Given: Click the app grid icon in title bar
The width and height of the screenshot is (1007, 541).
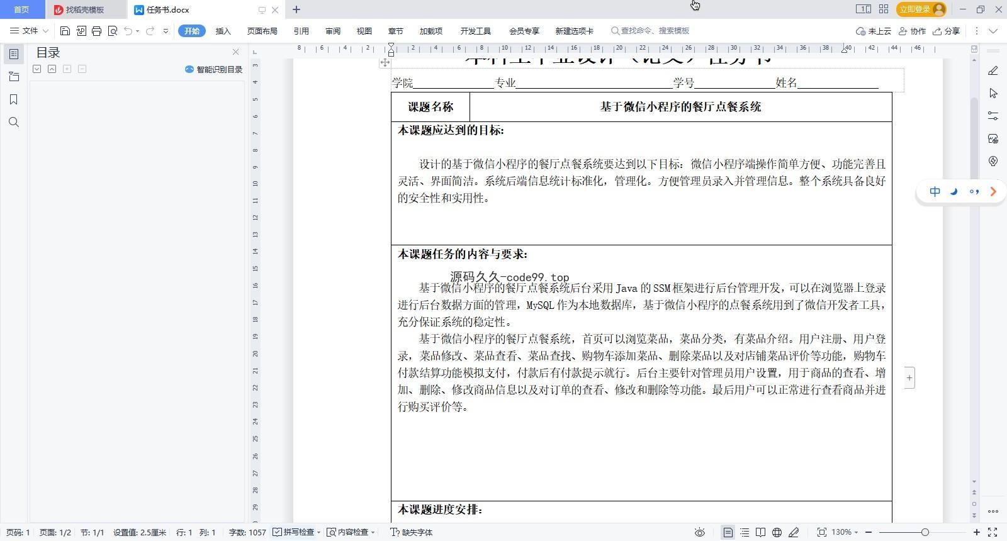Looking at the screenshot, I should click(x=884, y=9).
